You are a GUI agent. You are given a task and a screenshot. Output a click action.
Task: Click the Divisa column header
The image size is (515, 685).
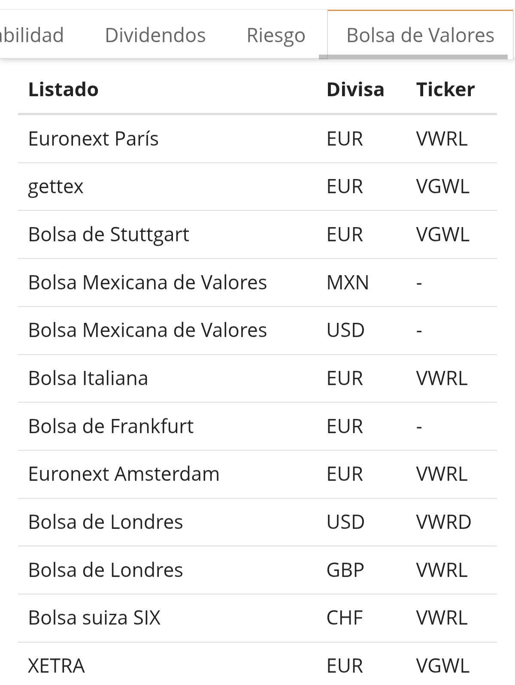355,90
